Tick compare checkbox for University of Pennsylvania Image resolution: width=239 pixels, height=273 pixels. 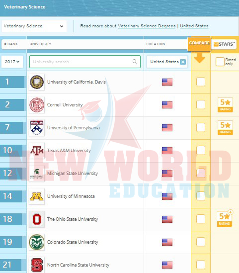coord(201,128)
